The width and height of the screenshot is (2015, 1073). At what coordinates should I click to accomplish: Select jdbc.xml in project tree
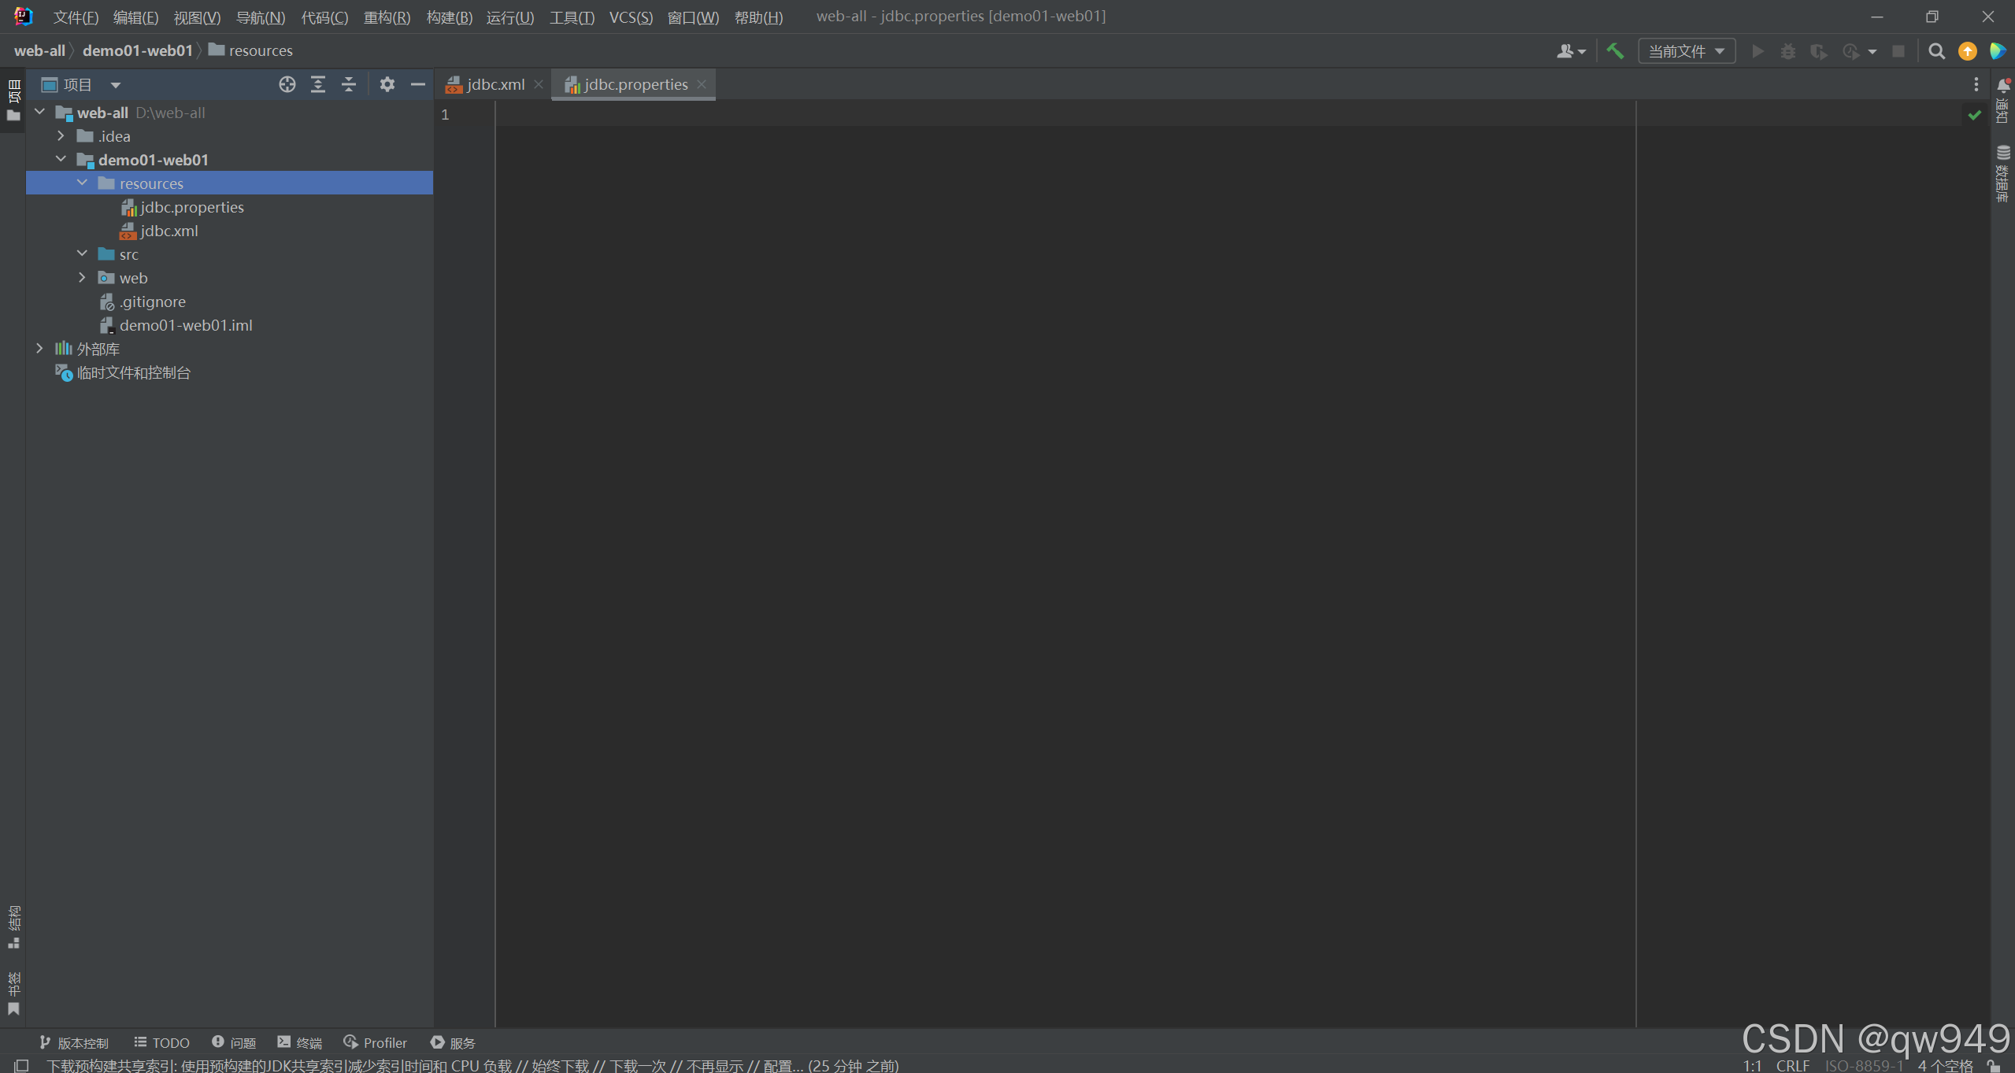pyautogui.click(x=169, y=231)
